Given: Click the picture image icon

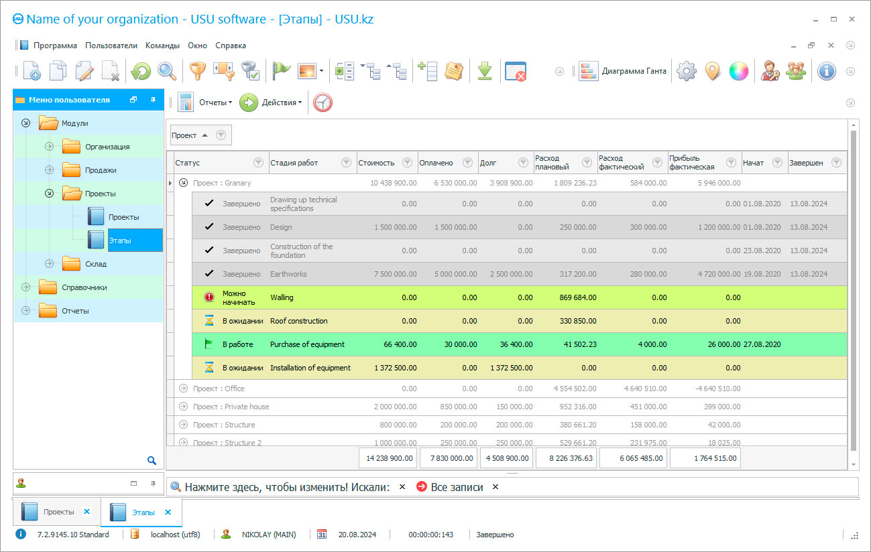Looking at the screenshot, I should click(307, 71).
